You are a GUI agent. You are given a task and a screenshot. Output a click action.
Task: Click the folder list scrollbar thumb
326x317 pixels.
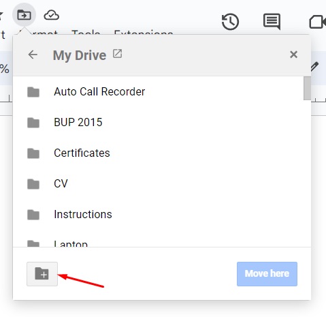click(307, 88)
